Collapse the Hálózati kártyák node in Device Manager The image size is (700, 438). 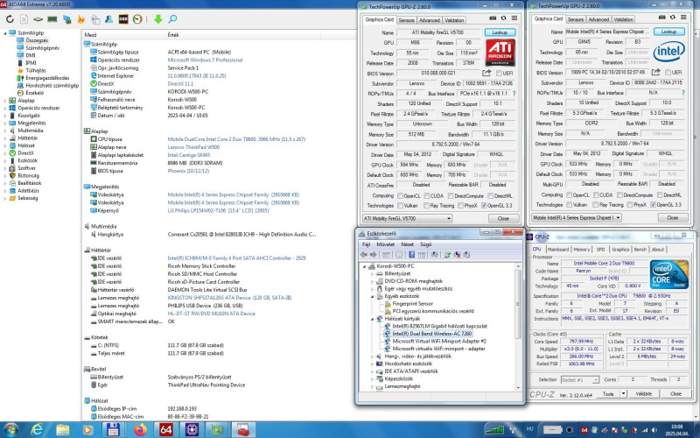pyautogui.click(x=373, y=319)
